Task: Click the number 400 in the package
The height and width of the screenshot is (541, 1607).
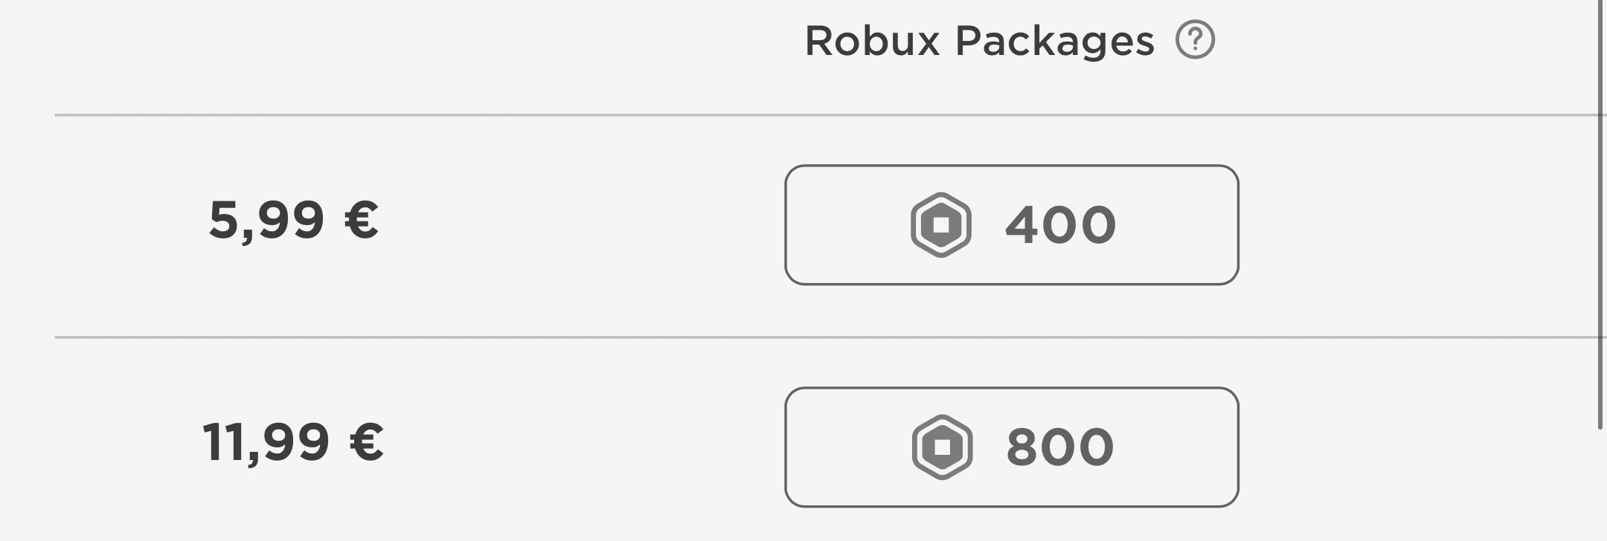Action: click(1060, 225)
